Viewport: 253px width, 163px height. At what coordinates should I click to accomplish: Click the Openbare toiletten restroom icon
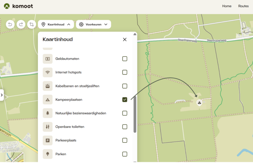(48, 127)
